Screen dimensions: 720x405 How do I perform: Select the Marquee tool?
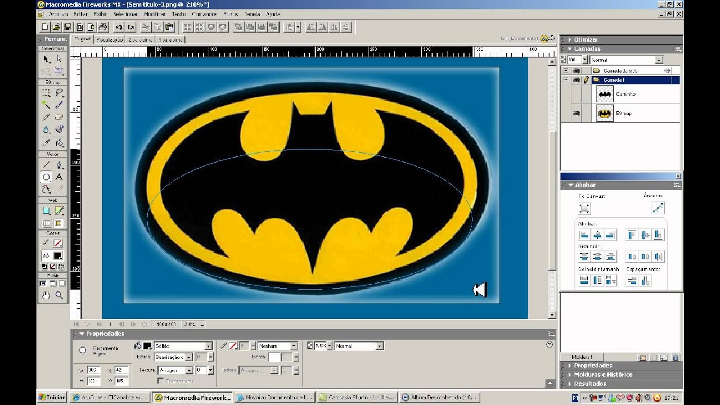[46, 93]
